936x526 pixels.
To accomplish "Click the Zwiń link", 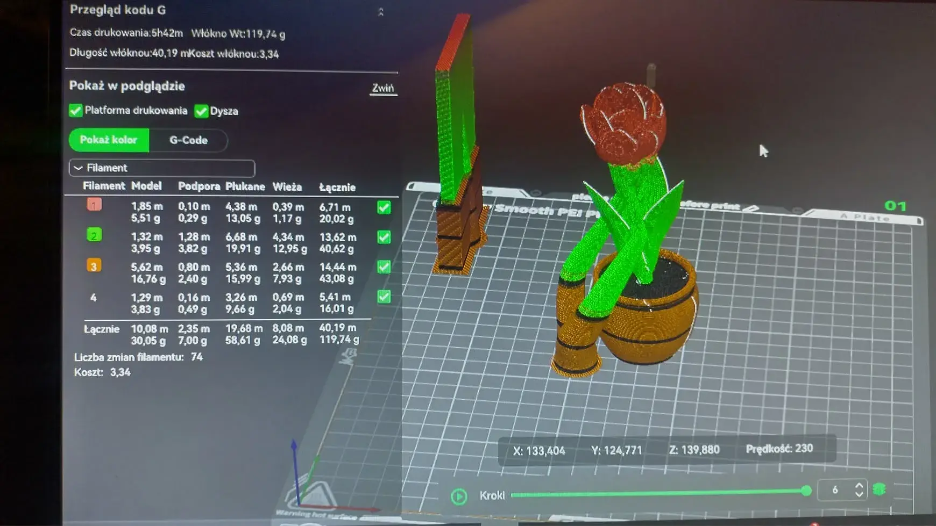I will [x=383, y=88].
